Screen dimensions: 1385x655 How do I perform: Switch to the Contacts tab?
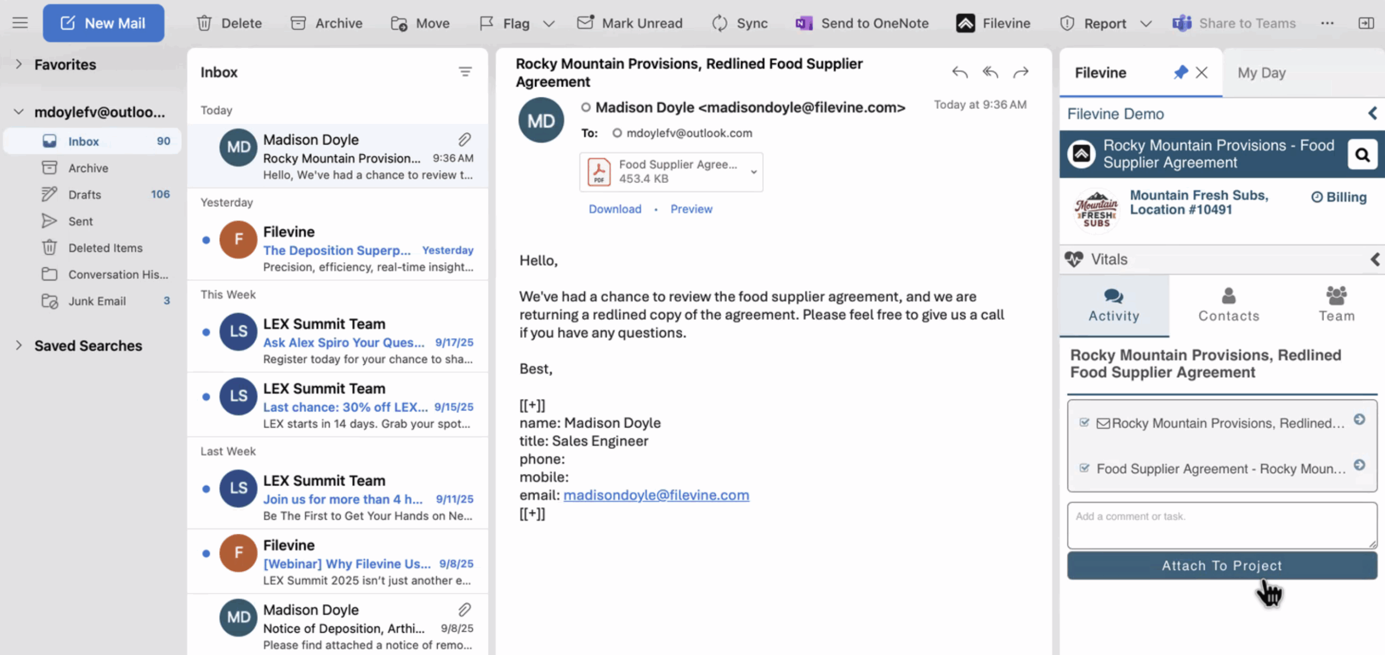[x=1228, y=305]
